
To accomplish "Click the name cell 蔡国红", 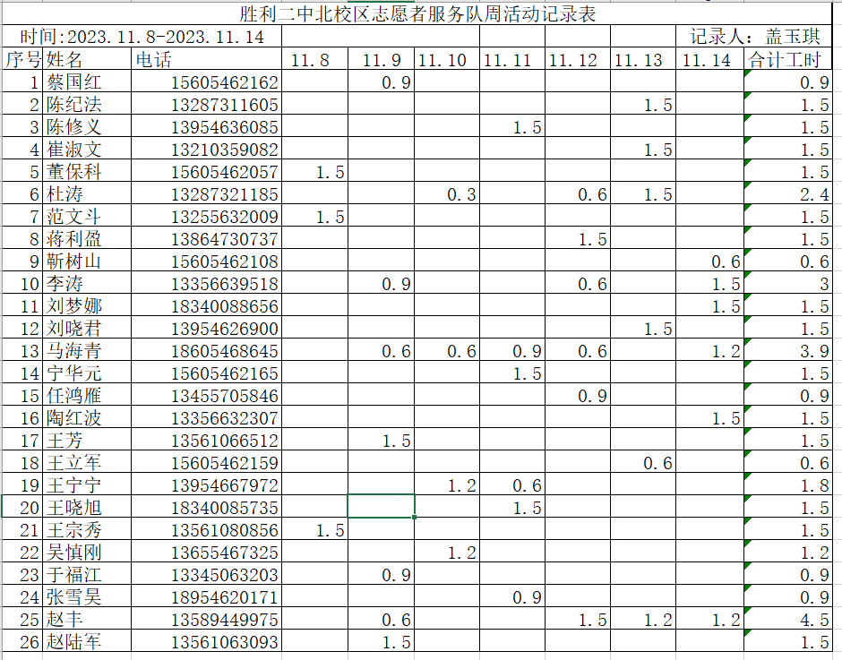I will (87, 81).
